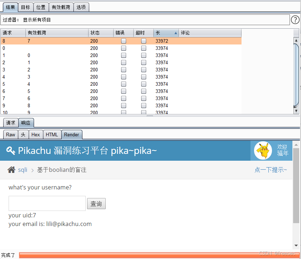
Task: Toggle error checkbox for request 6
Action: pos(124,91)
